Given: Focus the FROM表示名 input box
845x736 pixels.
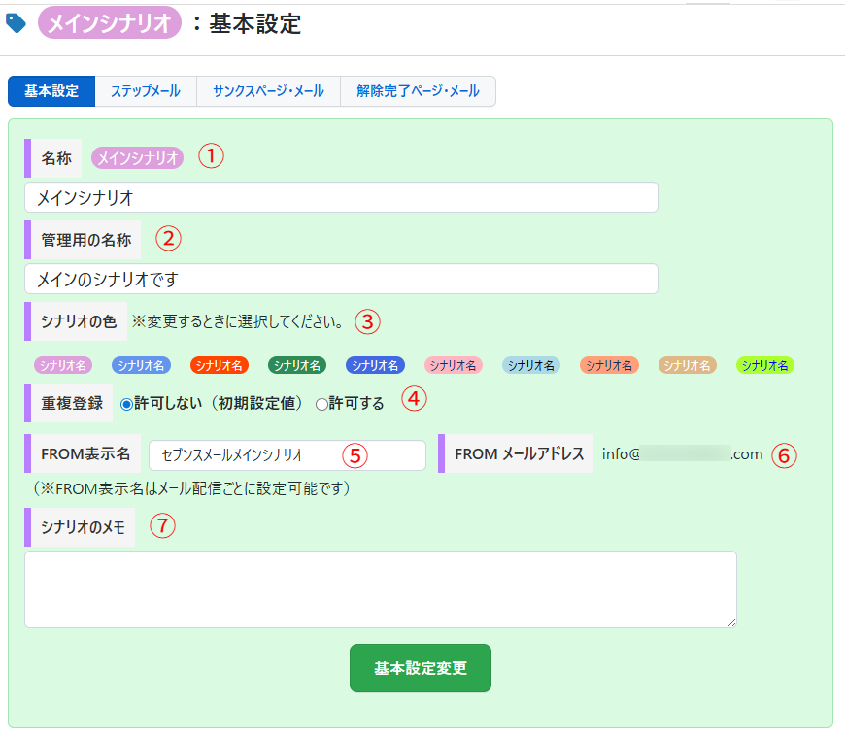Looking at the screenshot, I should pyautogui.click(x=287, y=454).
